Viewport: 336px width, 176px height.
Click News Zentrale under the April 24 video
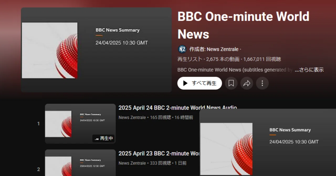(x=132, y=117)
